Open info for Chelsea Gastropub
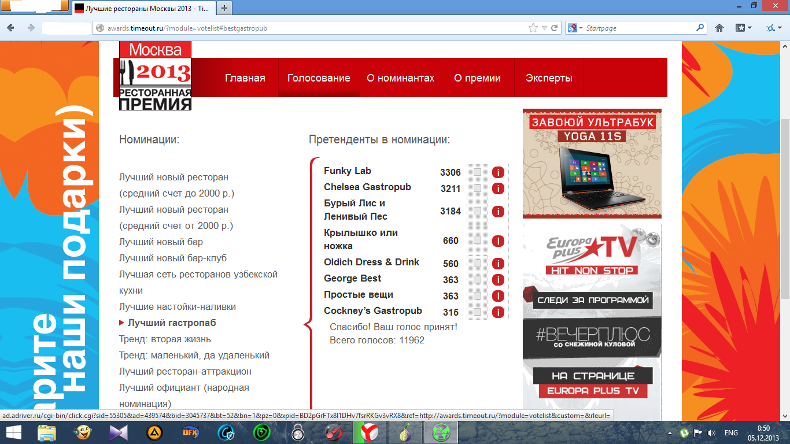790x444 pixels. [x=498, y=188]
